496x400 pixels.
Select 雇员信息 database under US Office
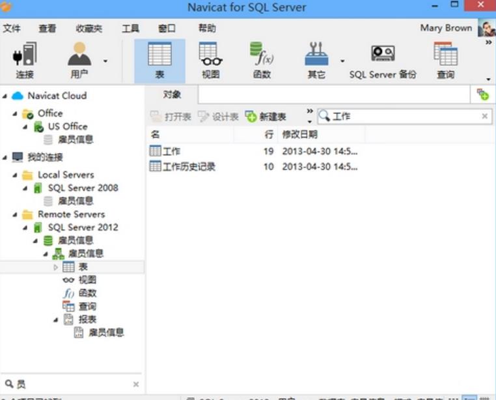pyautogui.click(x=76, y=139)
